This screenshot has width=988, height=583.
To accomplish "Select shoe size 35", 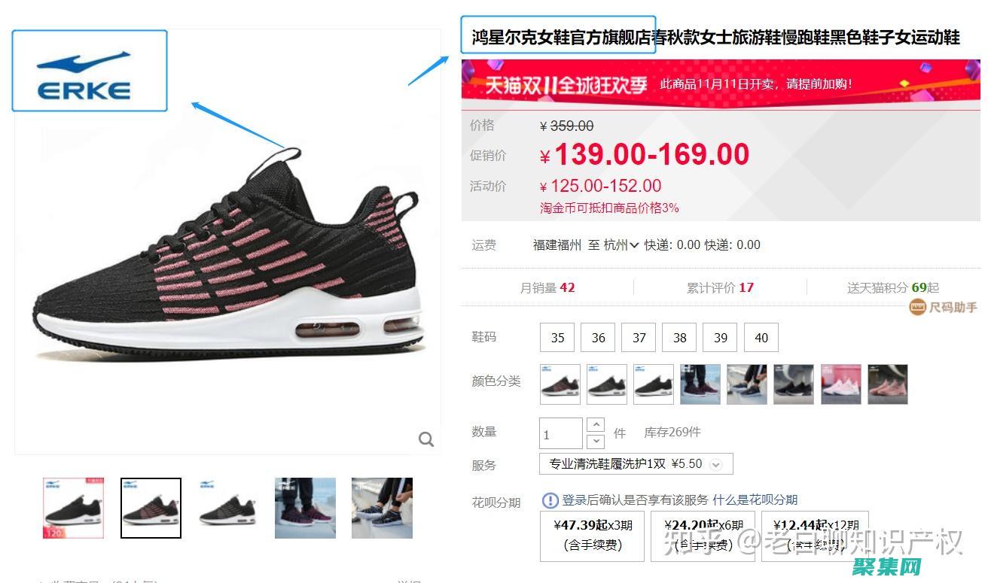I will pos(557,338).
